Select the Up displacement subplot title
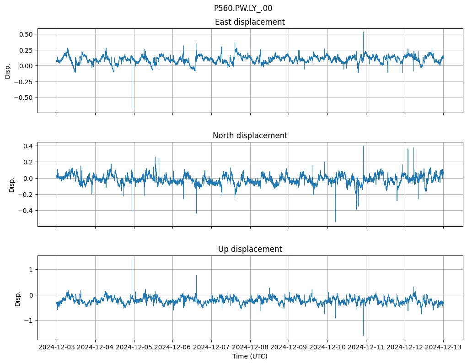 pyautogui.click(x=250, y=249)
